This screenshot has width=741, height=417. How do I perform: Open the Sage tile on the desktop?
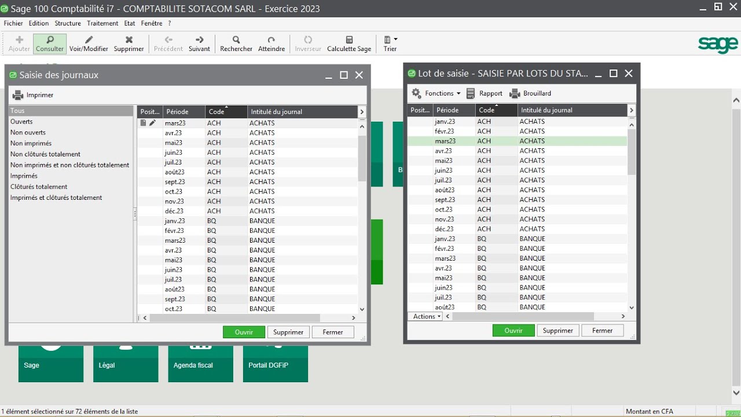pos(51,363)
